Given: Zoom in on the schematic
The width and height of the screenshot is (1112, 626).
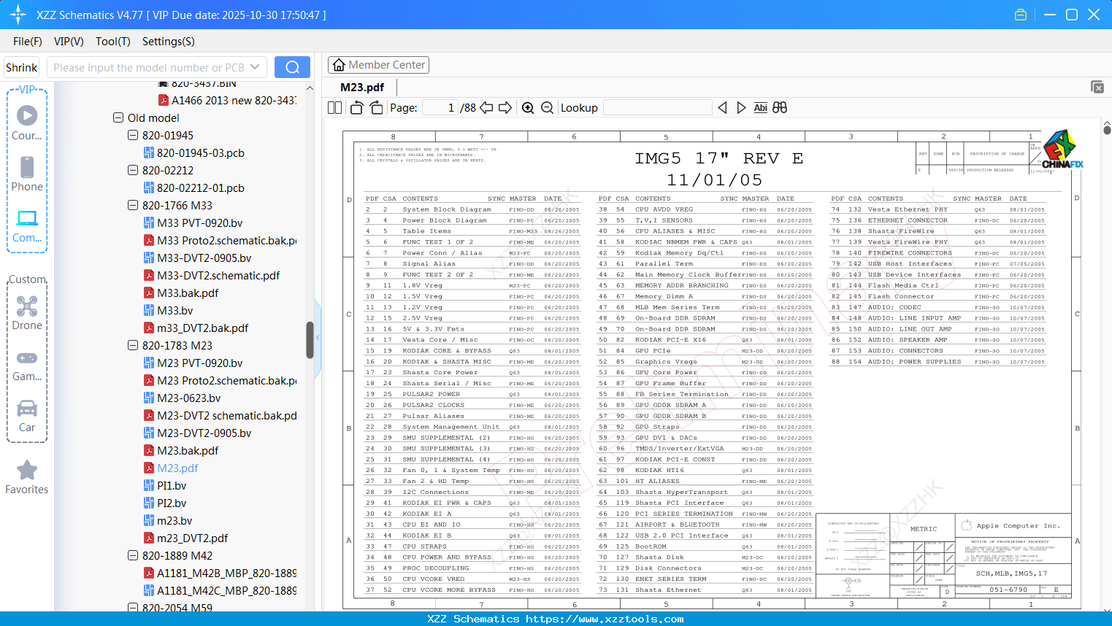Looking at the screenshot, I should (x=528, y=108).
